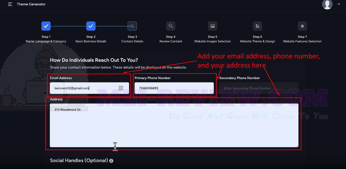Click the '313 Woodmont Dr.' address text
The image size is (346, 169).
[x=68, y=110]
